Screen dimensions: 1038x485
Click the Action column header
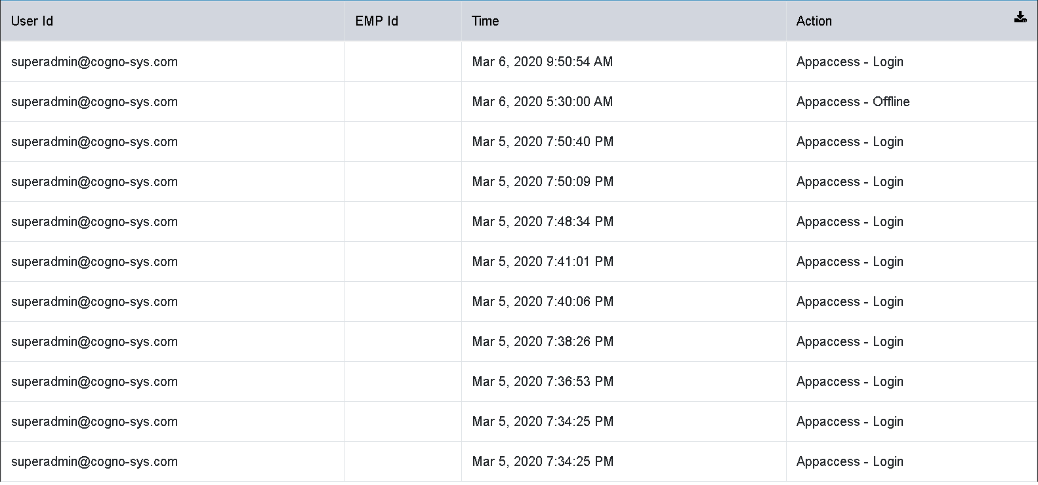(814, 21)
